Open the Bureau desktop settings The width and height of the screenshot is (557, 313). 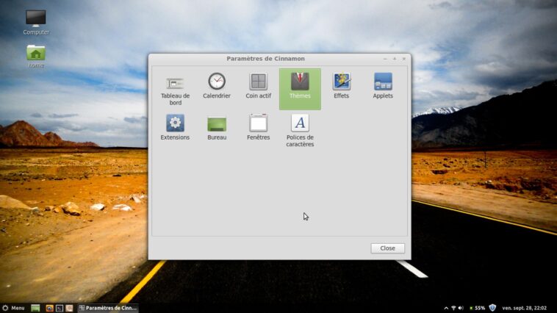click(x=217, y=129)
